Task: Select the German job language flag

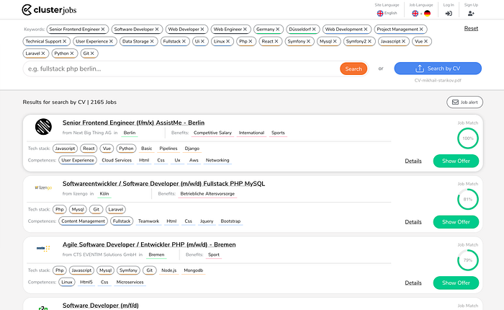Action: [x=427, y=13]
